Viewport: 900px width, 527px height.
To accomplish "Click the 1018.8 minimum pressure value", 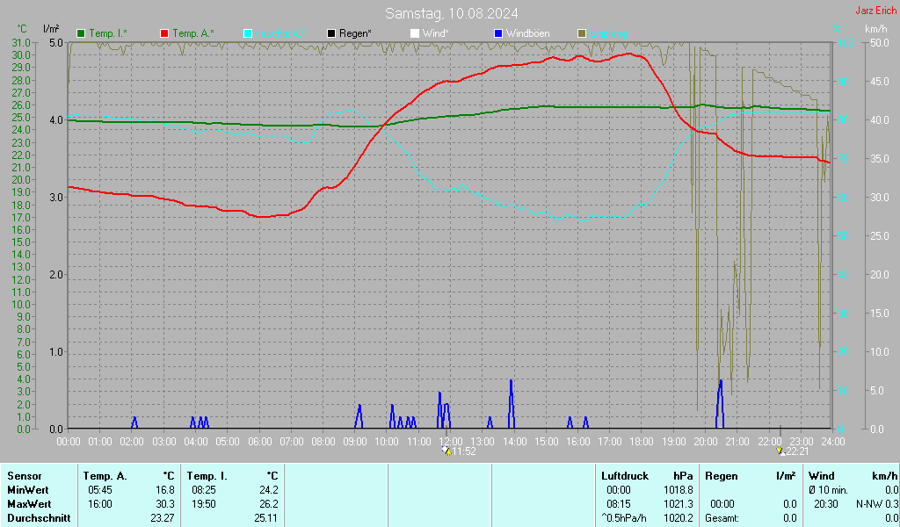I will coord(679,490).
